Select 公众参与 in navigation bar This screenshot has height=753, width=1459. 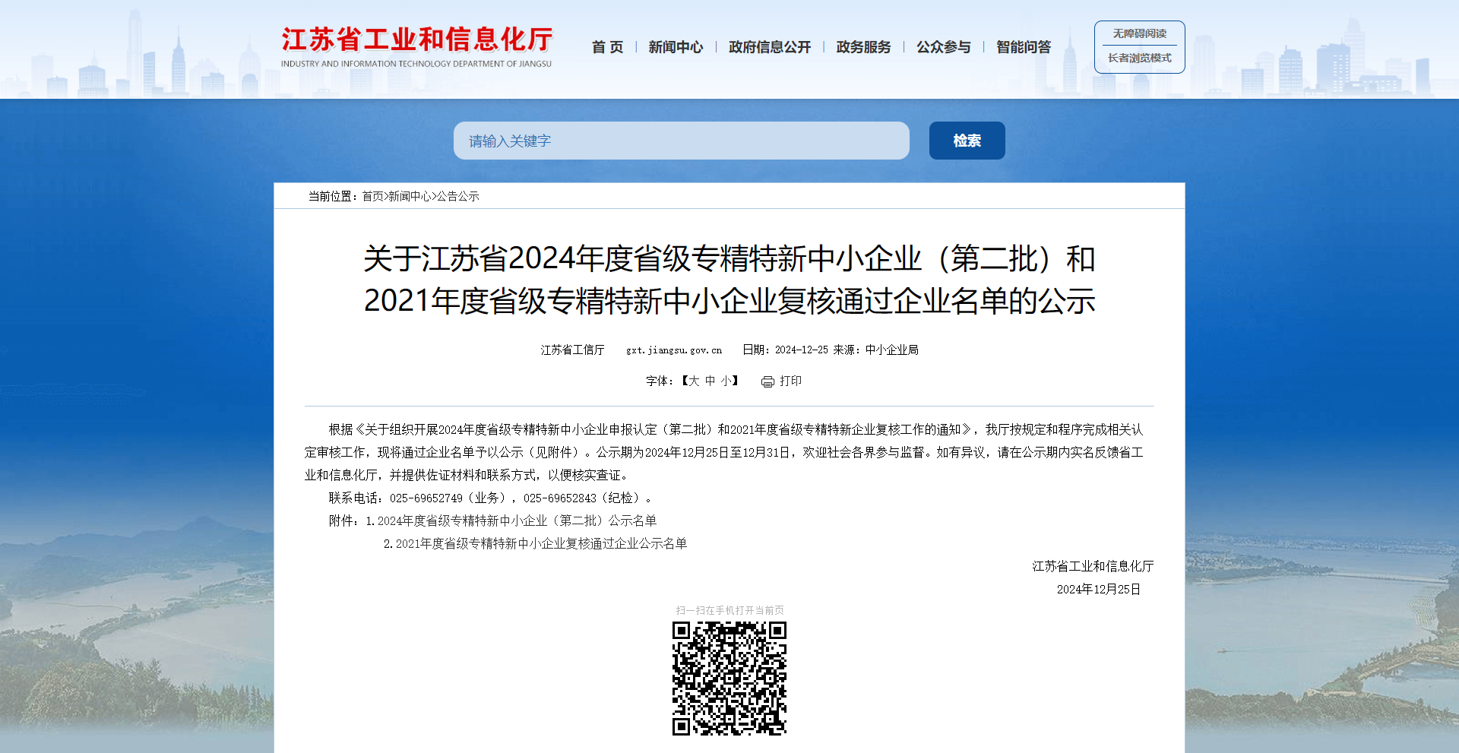tap(943, 47)
